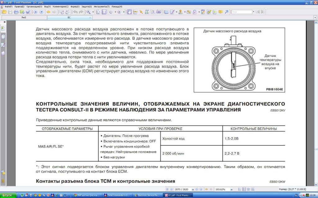Viewport: 318px width, 198px height.
Task: Show the pages thumbnails panel in the sidebar
Action: coord(3,37)
